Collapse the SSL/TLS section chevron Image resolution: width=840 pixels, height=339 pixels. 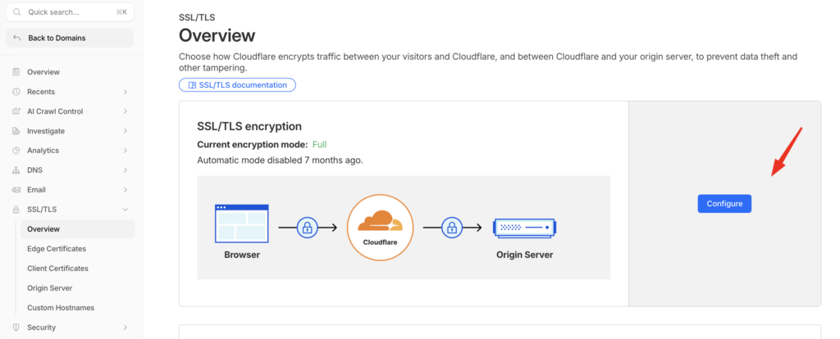click(x=125, y=210)
